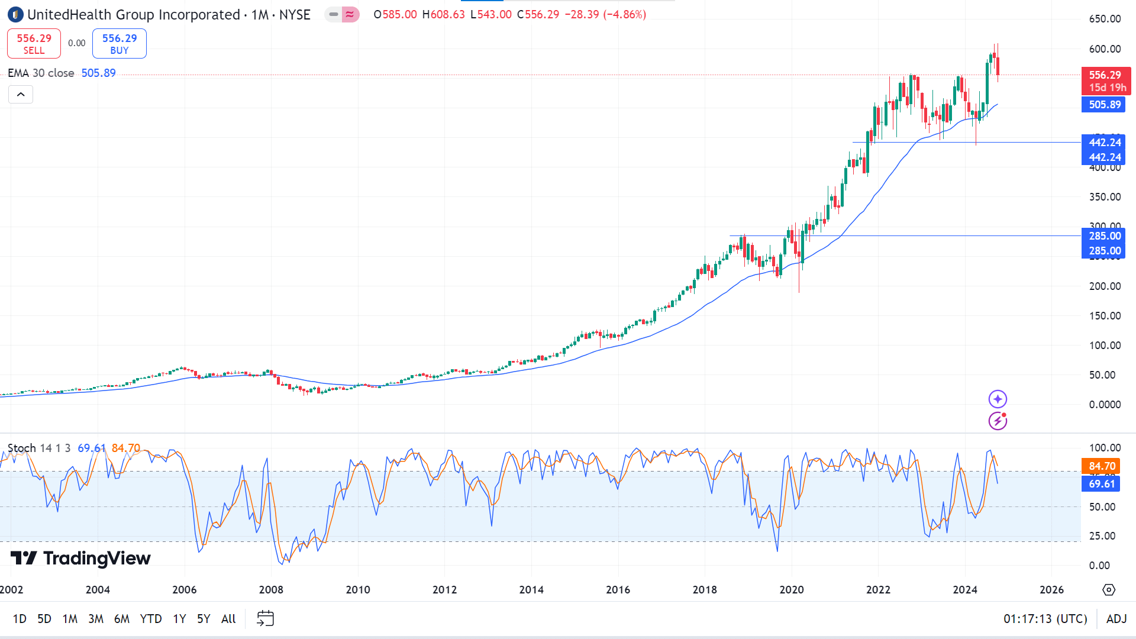Open the chart settings gear icon
1136x639 pixels.
pos(1109,590)
